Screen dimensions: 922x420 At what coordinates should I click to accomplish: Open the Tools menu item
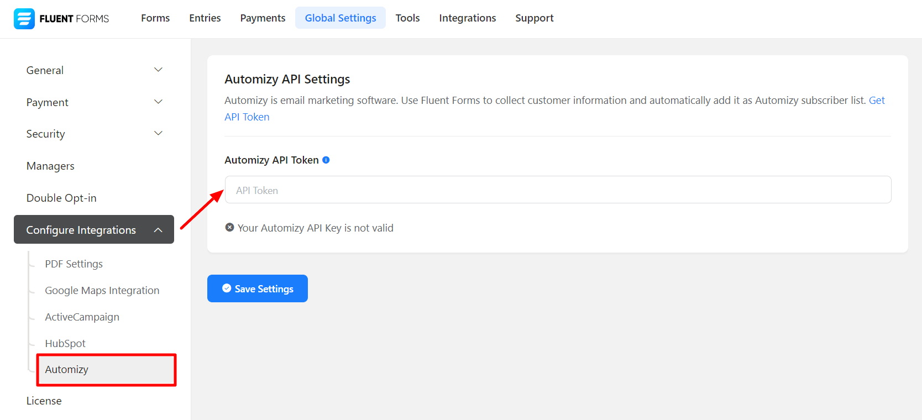point(407,18)
